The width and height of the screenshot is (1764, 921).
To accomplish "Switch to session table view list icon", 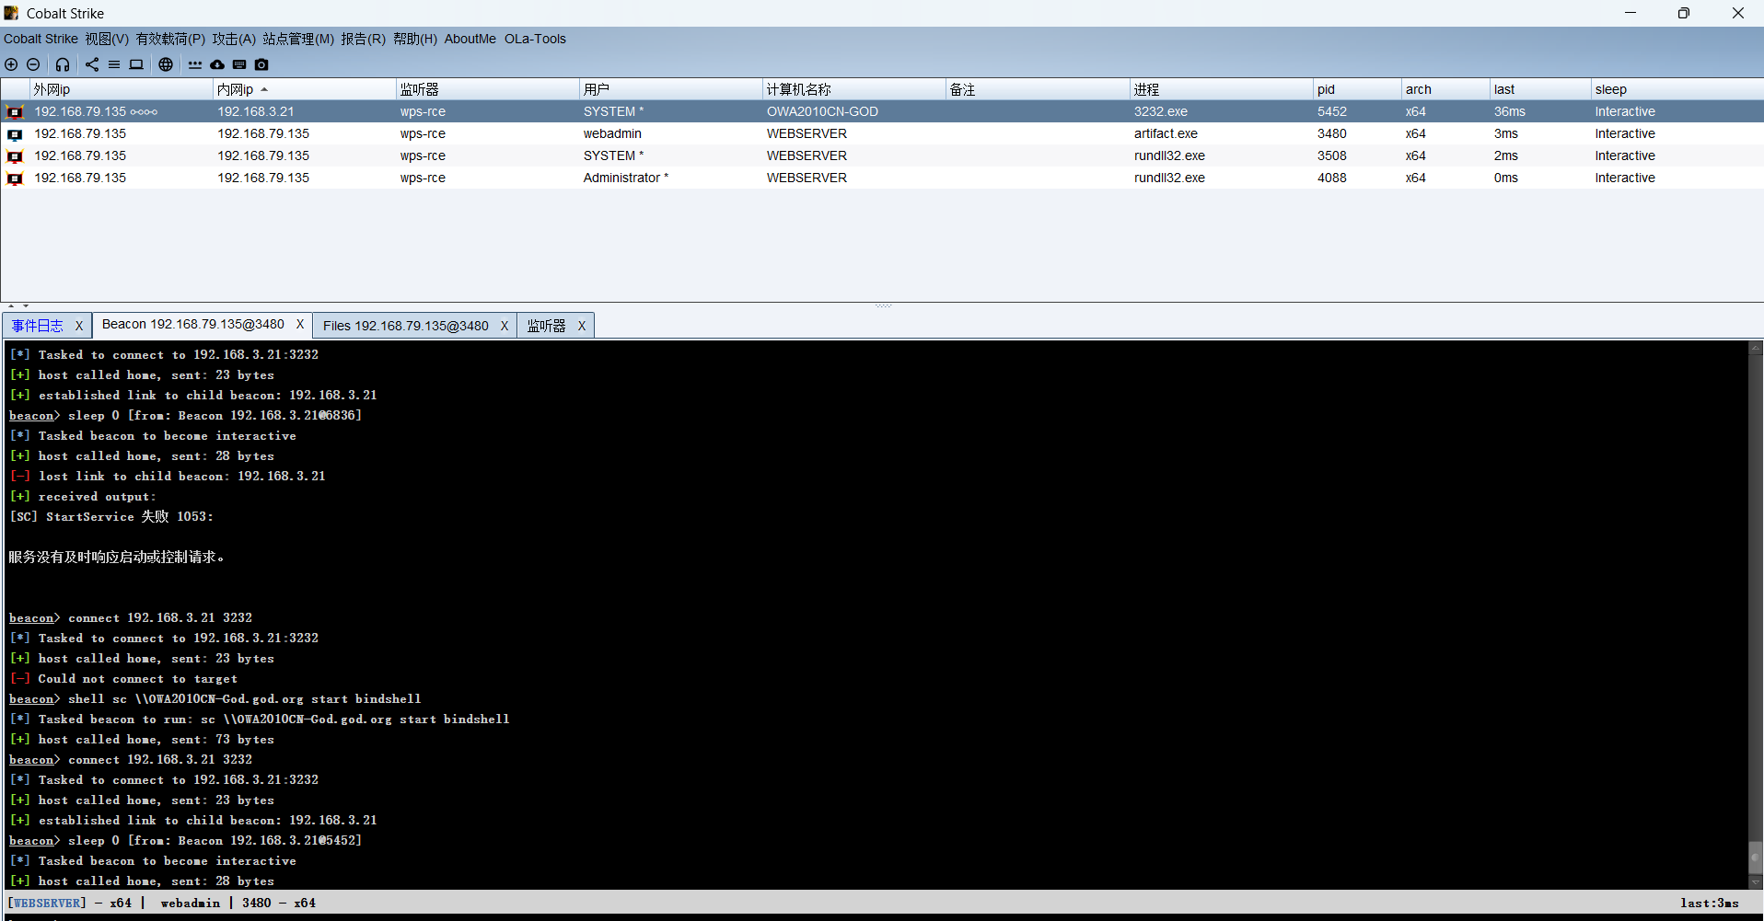I will [x=114, y=64].
